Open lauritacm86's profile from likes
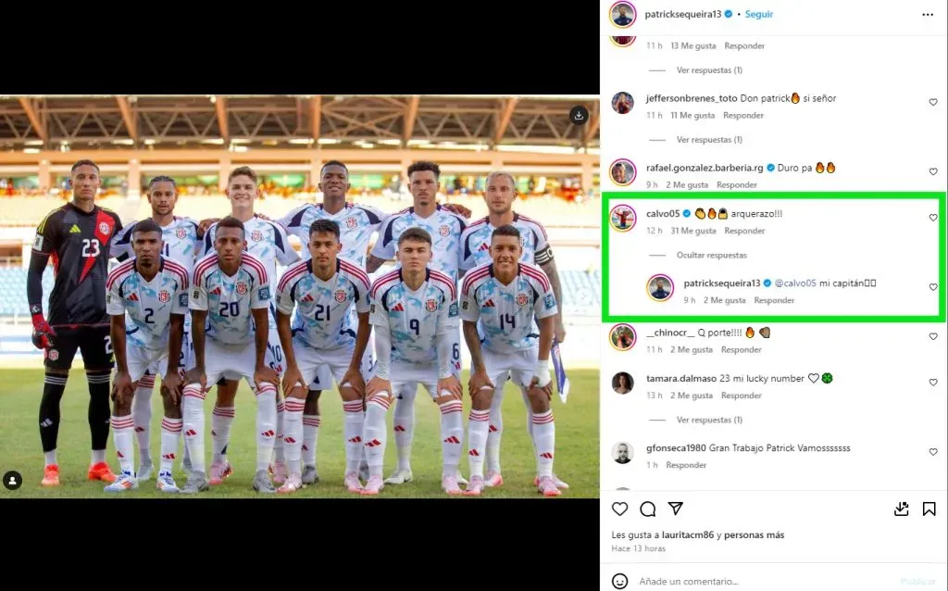The height and width of the screenshot is (591, 948). point(688,534)
